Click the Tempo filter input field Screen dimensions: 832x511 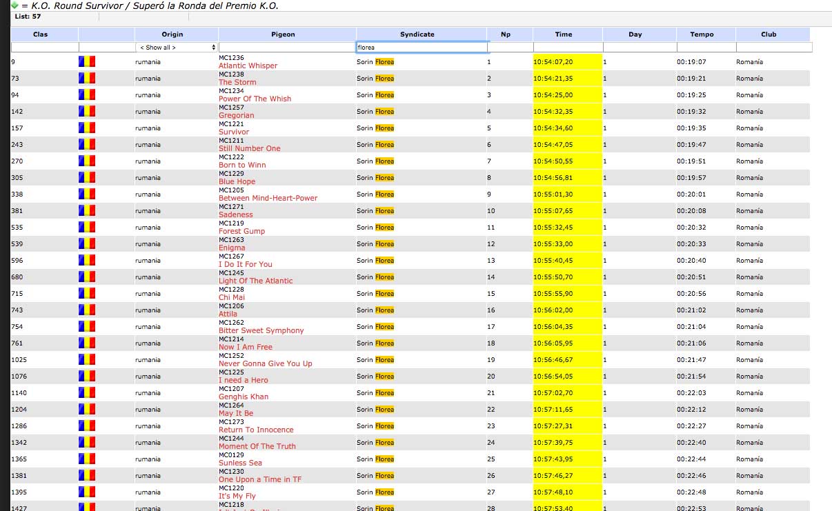coord(706,48)
